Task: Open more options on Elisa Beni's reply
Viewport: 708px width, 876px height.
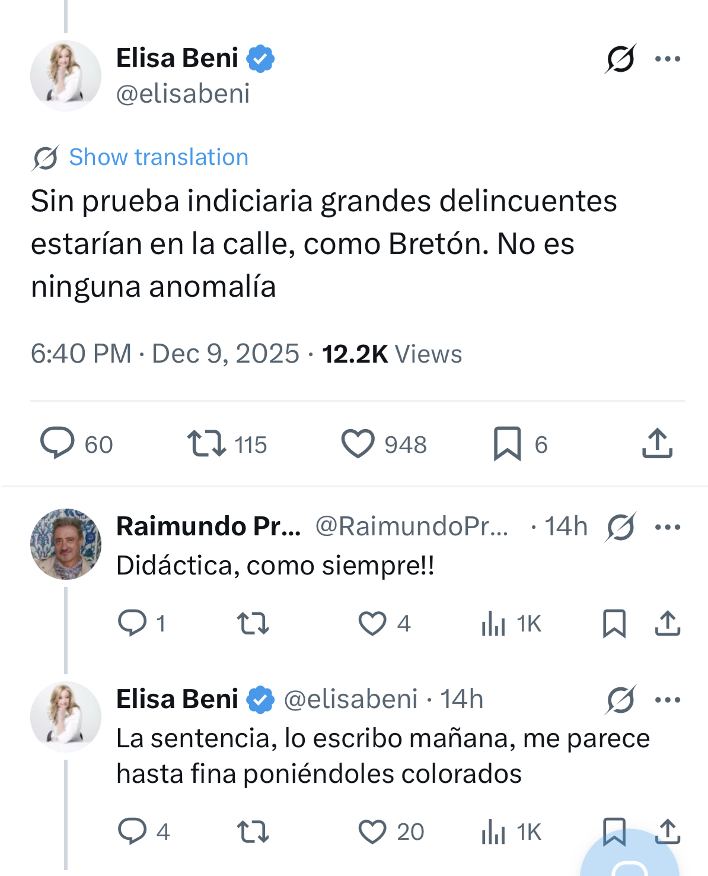Action: pos(667,700)
